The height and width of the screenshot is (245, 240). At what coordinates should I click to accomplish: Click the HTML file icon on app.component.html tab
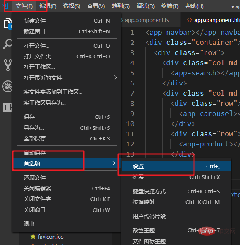pyautogui.click(x=189, y=20)
